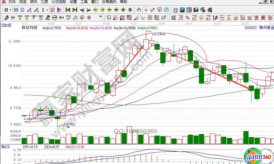
Task: Toggle the highlighted chart mode icon beside period dropdown
Action: [16, 10]
